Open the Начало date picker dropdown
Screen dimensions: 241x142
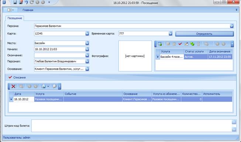pyautogui.click(x=87, y=49)
